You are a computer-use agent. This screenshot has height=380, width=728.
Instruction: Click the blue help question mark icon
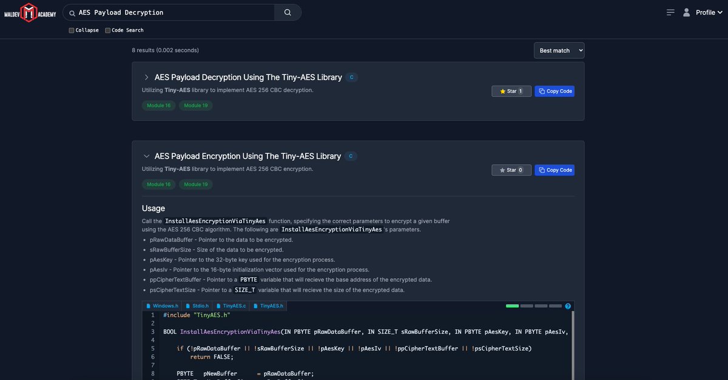coord(568,307)
